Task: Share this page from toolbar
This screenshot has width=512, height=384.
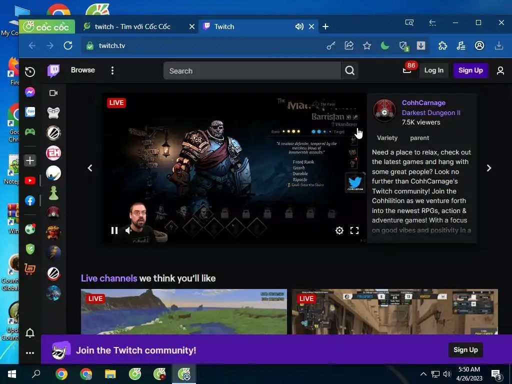Action: [x=348, y=45]
